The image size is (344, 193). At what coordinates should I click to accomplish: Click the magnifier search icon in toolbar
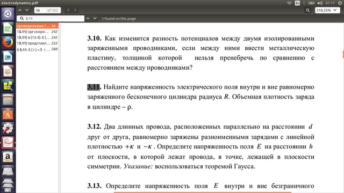click(x=308, y=10)
